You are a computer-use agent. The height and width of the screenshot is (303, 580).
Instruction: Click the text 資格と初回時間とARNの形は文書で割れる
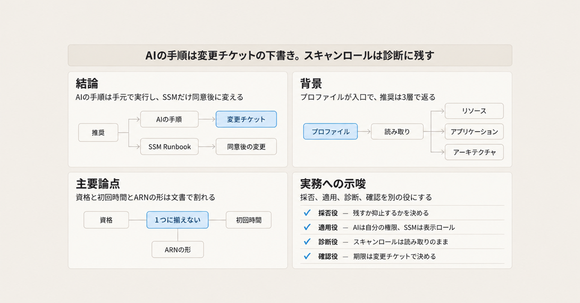point(145,198)
